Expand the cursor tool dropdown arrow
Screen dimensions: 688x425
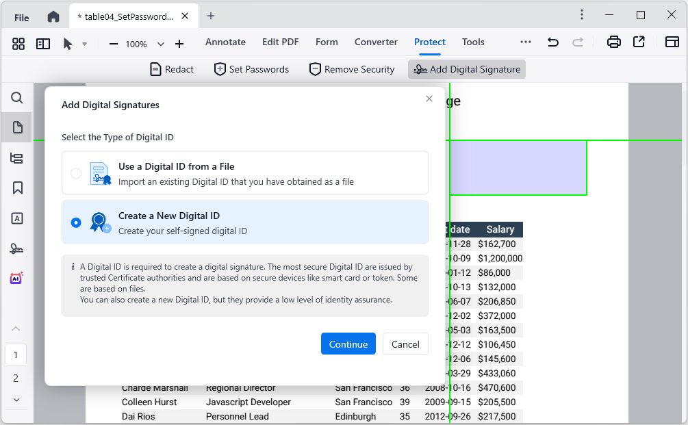click(x=84, y=44)
